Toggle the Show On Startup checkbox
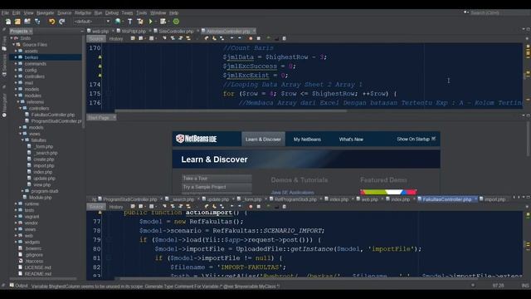This screenshot has width=531, height=299. (x=433, y=139)
